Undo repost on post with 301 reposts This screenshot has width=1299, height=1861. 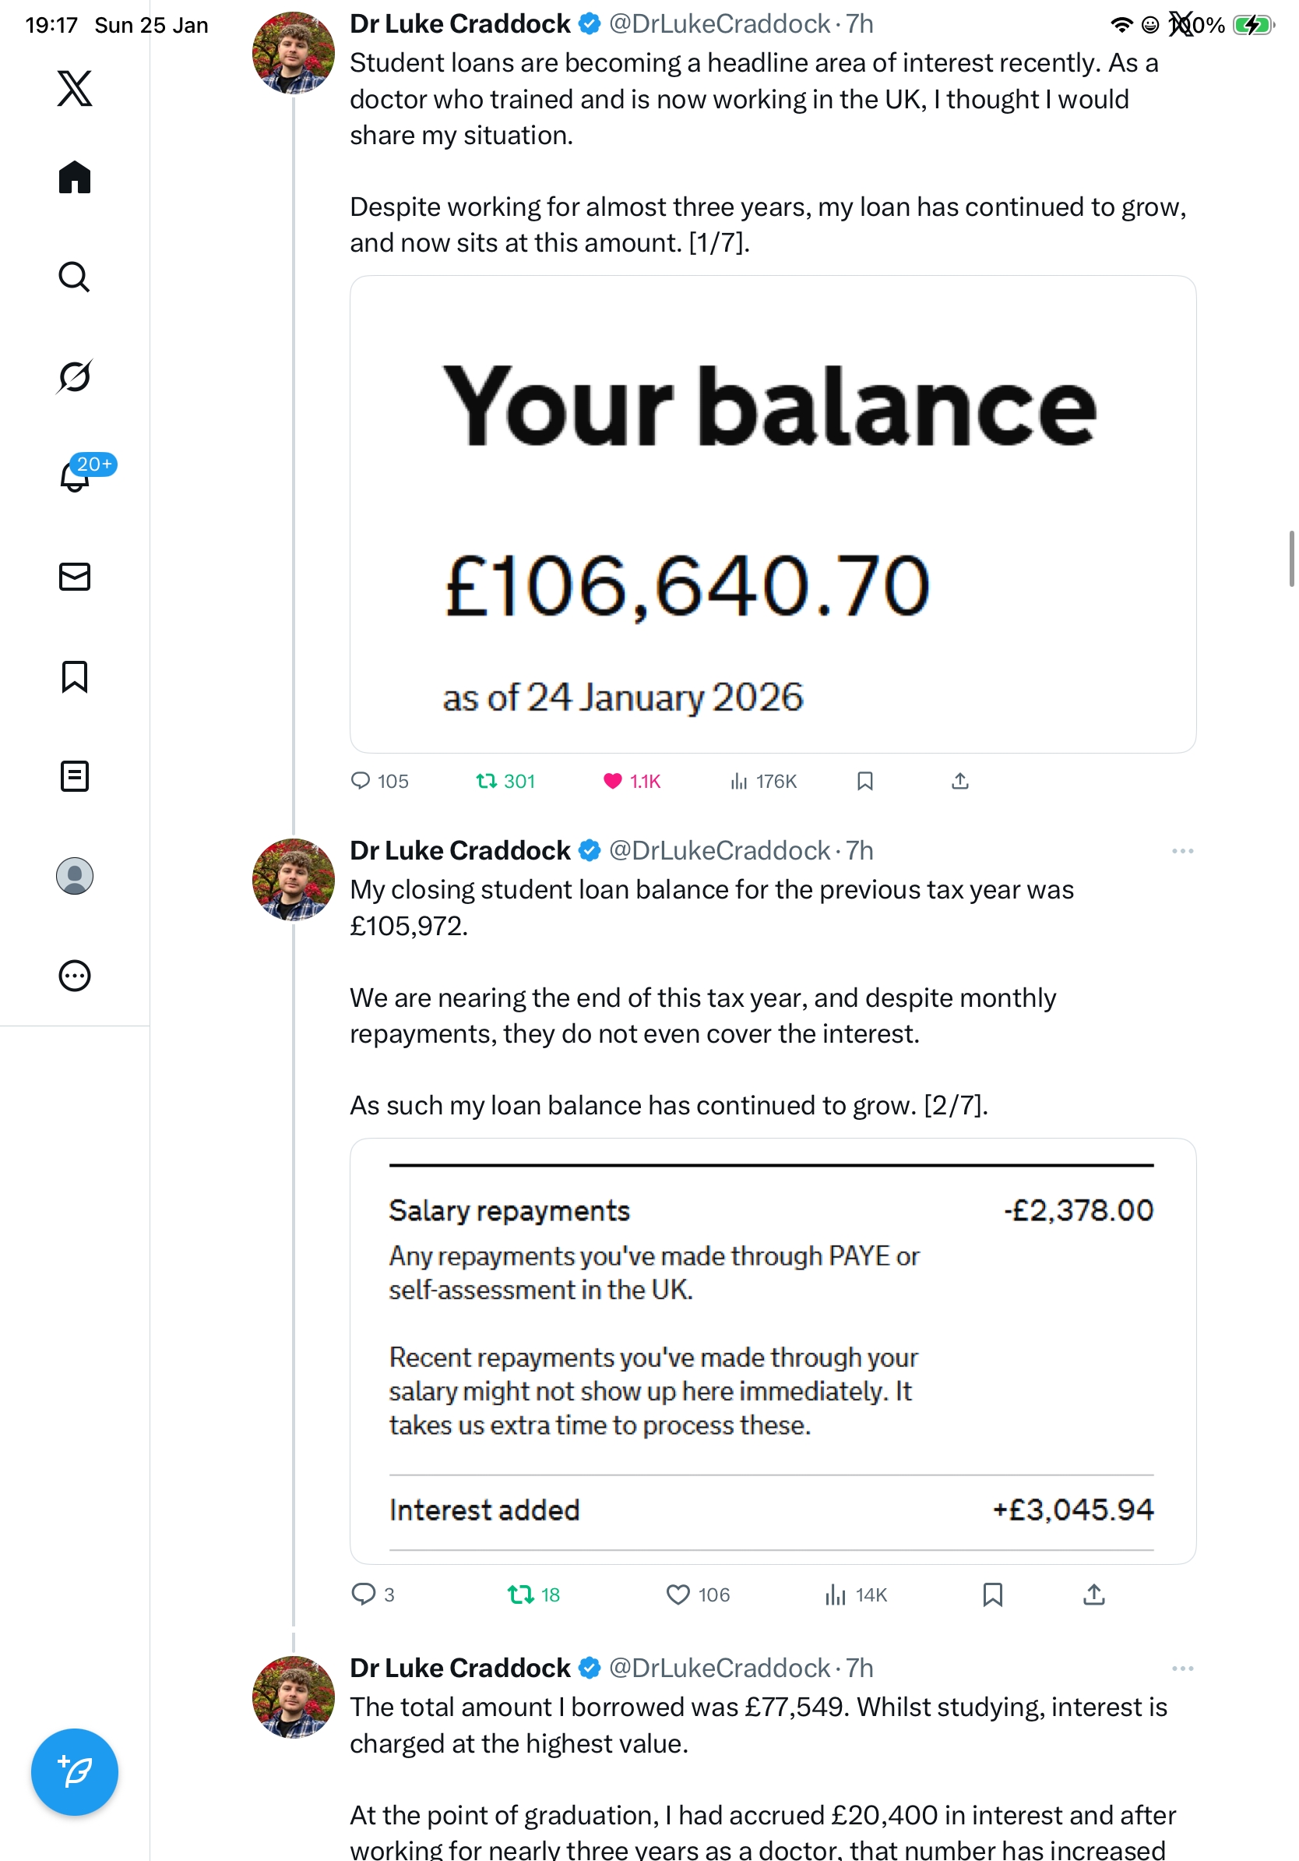click(486, 781)
